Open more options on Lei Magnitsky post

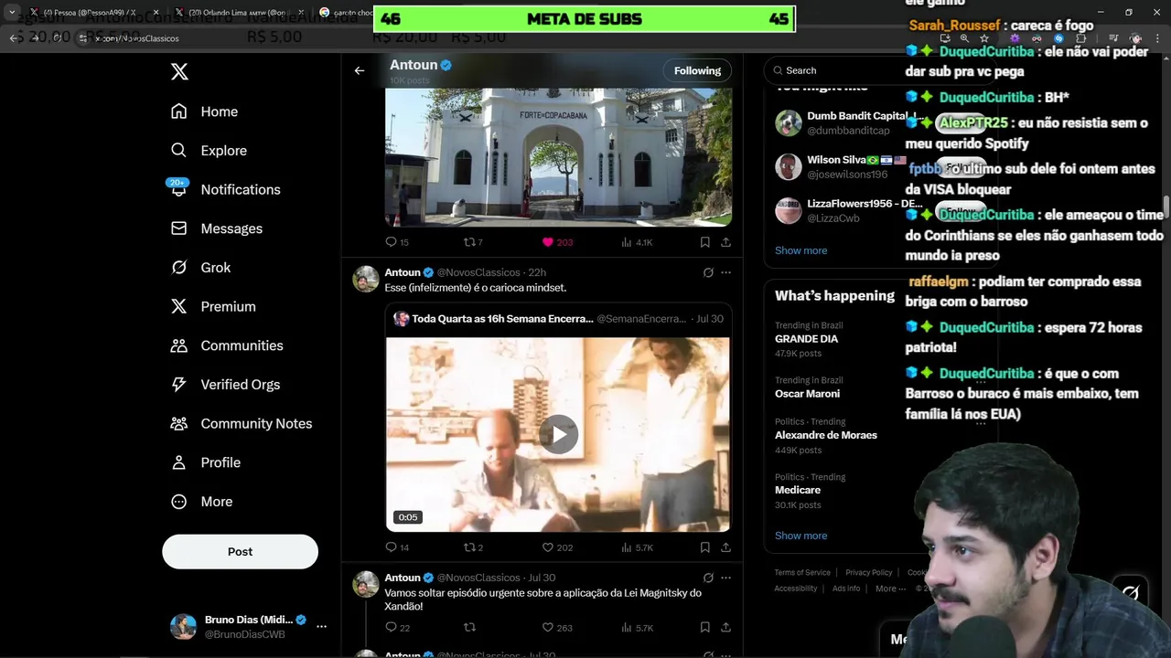pos(725,578)
